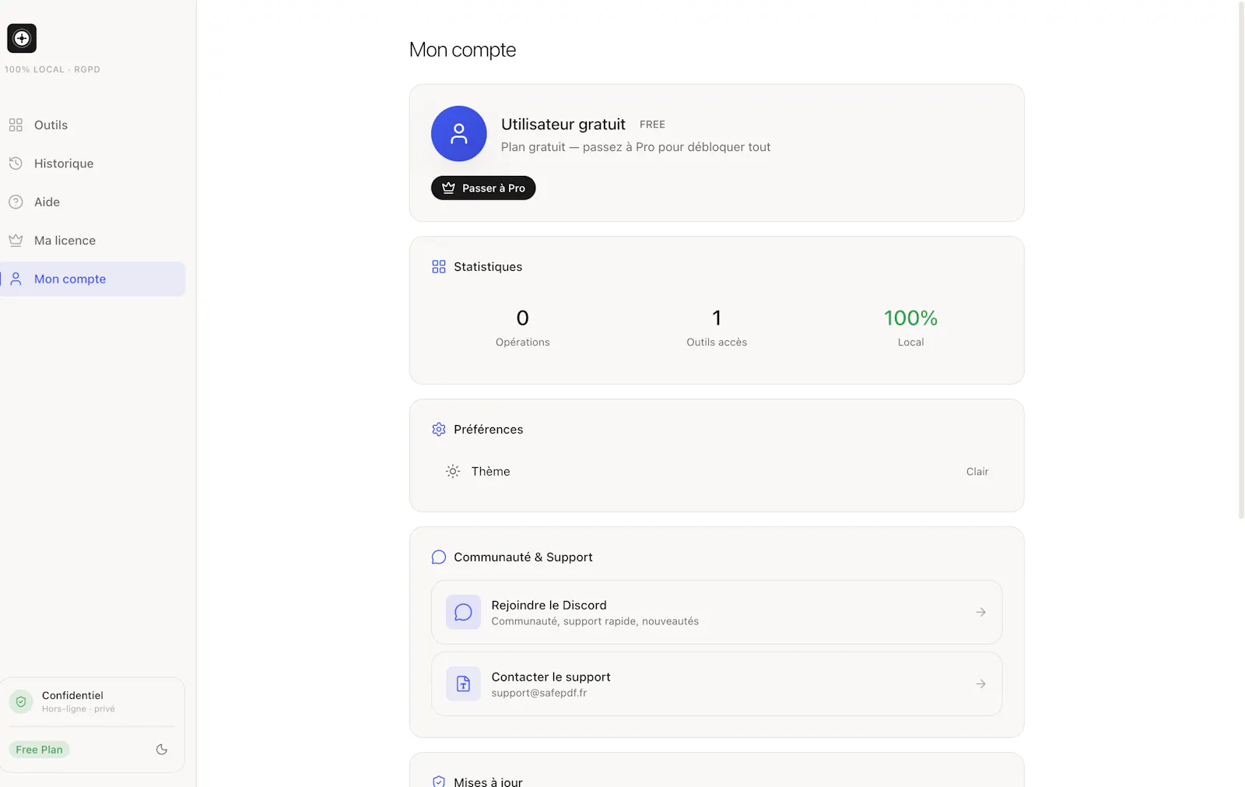The width and height of the screenshot is (1245, 787).
Task: Click the FREE plan badge
Action: [x=652, y=125]
